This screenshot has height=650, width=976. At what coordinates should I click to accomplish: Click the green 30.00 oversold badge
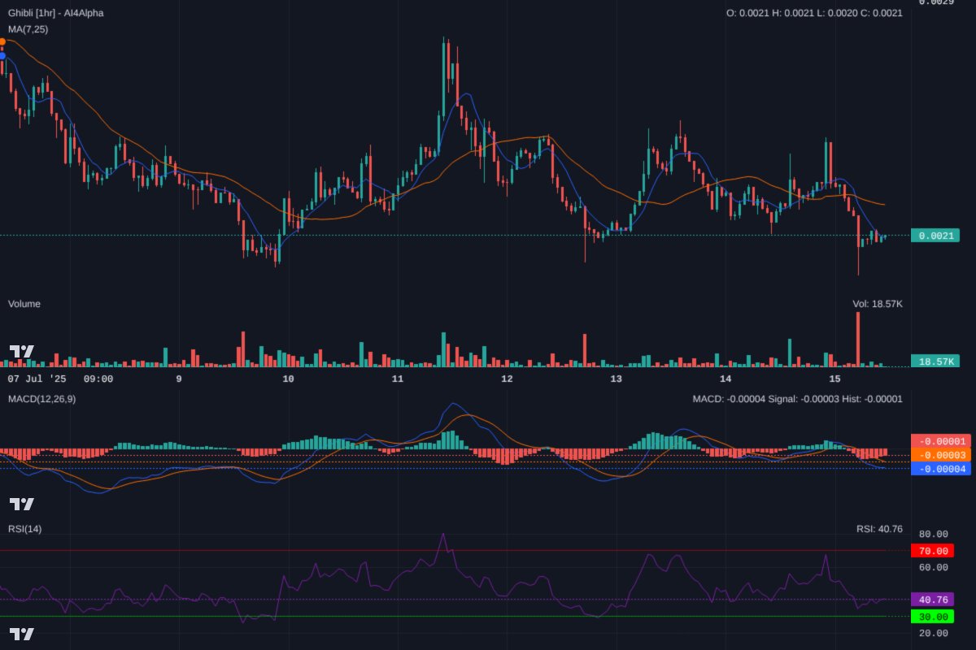point(932,617)
